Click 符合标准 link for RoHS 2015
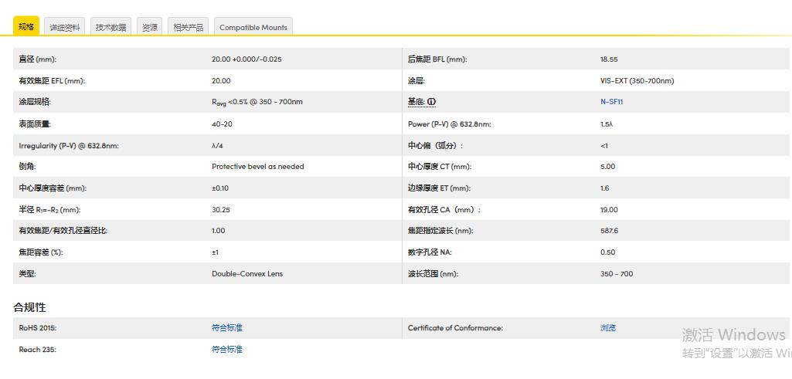This screenshot has width=792, height=379. tap(226, 328)
